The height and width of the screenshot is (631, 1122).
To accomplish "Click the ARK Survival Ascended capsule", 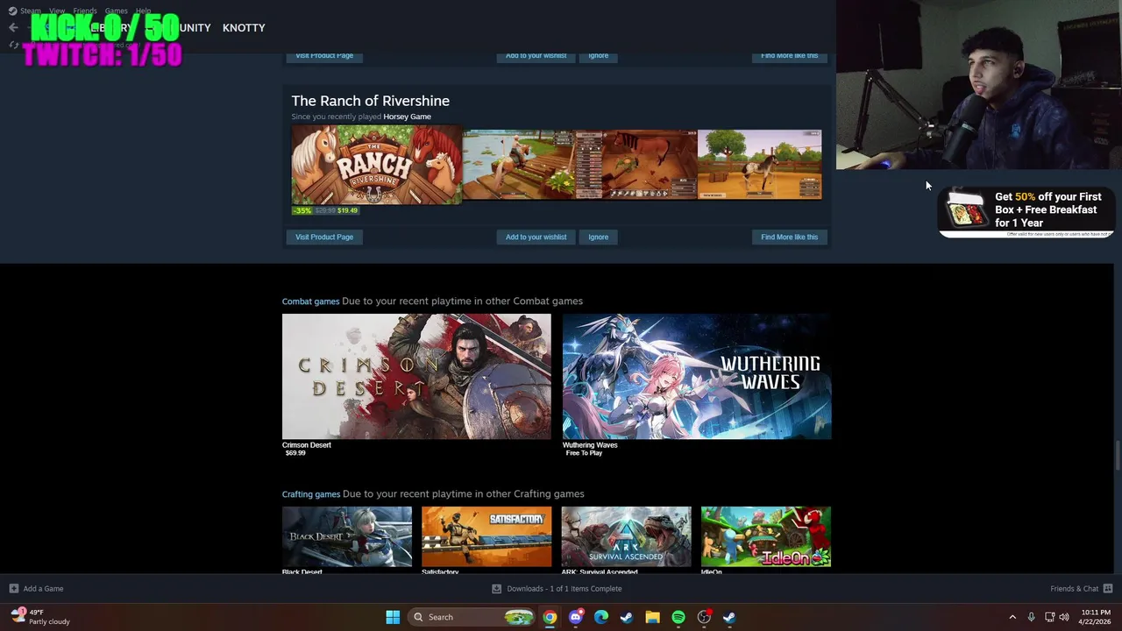I will pyautogui.click(x=626, y=536).
